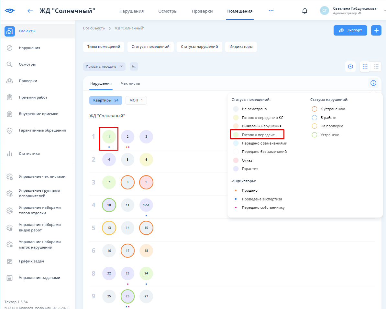This screenshot has width=386, height=309.
Task: Open График задач in the sidebar
Action: (31, 261)
